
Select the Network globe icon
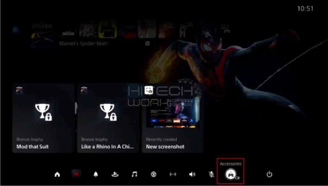click(153, 174)
